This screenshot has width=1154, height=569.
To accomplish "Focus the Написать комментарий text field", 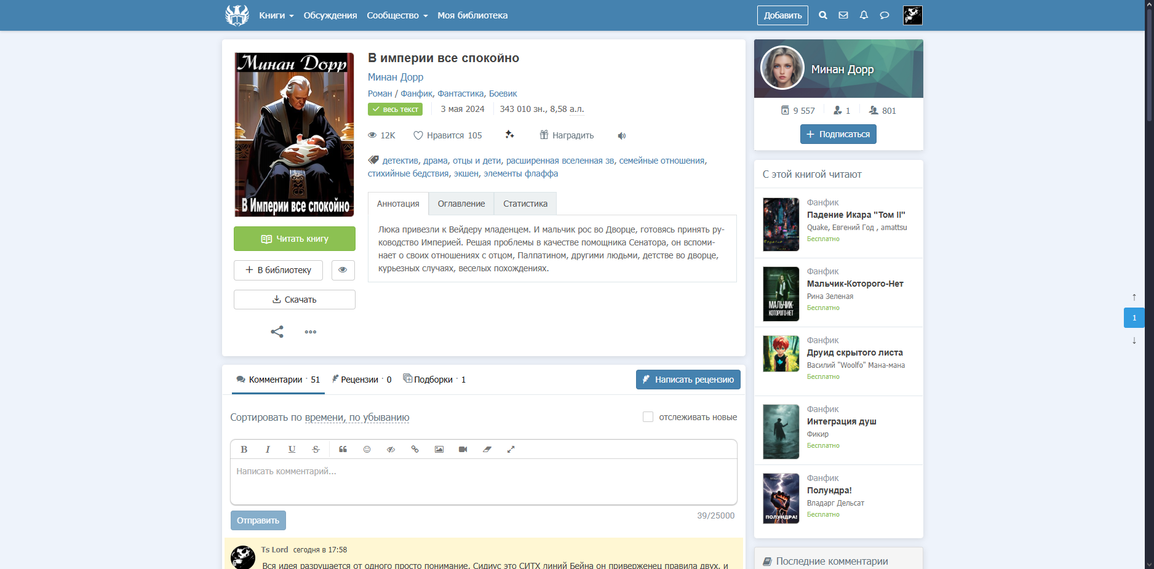I will coord(483,481).
